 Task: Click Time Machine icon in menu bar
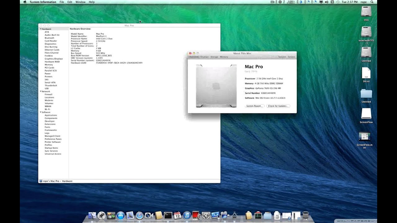338,2
